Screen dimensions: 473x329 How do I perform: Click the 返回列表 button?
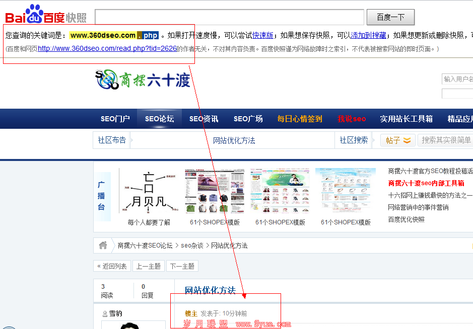point(112,266)
